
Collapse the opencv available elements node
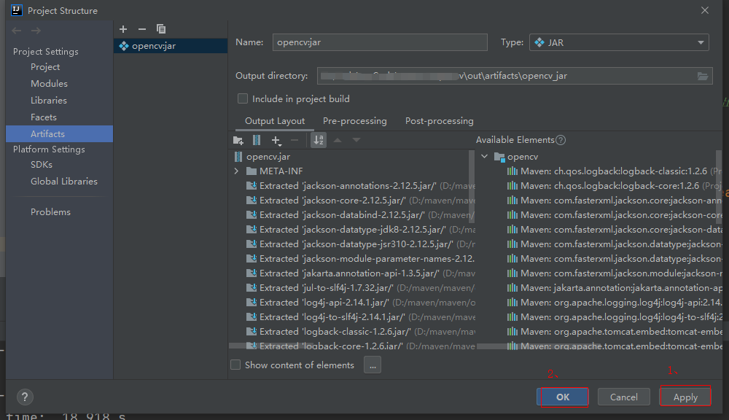(485, 157)
